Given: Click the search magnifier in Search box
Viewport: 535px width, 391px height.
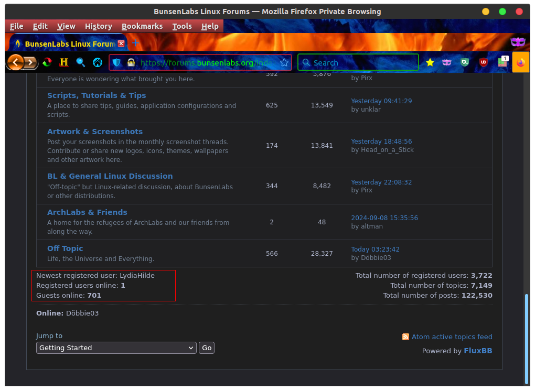Looking at the screenshot, I should click(306, 62).
